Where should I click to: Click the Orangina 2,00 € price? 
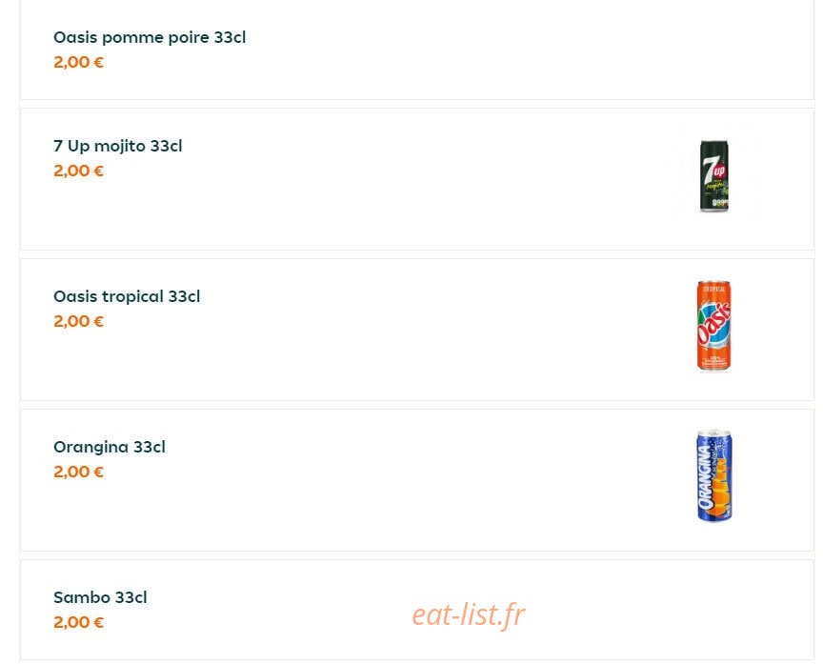[x=79, y=472]
